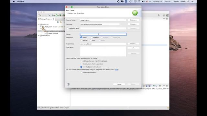This screenshot has width=207, height=116.
Task: Select the Package Explorer tab
Action: [46, 19]
